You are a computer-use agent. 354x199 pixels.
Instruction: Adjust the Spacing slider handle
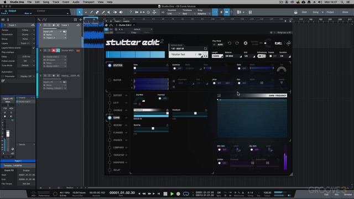[153, 128]
